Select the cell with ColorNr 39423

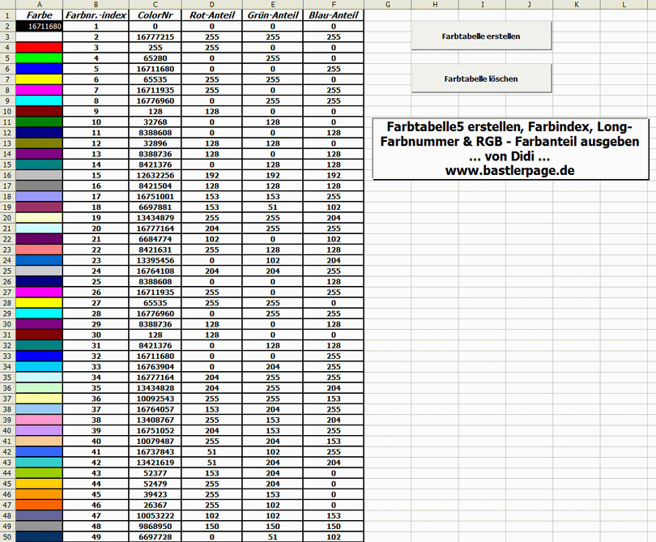click(x=155, y=494)
